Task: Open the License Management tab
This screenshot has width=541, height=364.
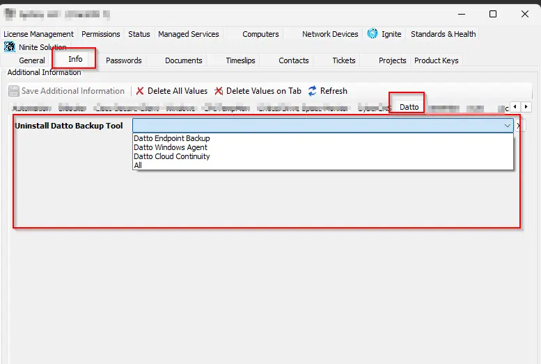Action: click(39, 34)
